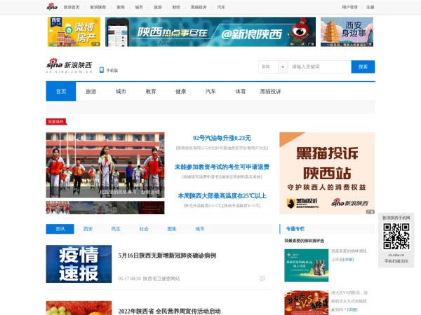Viewport: 421px width, 315px height.
Task: Click the 手机版 text link
Action: pos(112,71)
